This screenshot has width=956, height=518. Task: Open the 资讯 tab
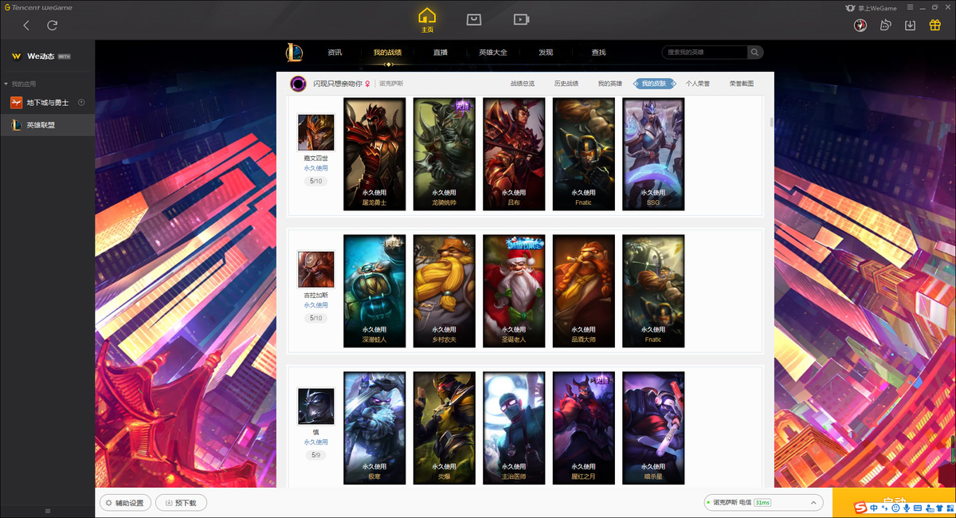pos(335,53)
